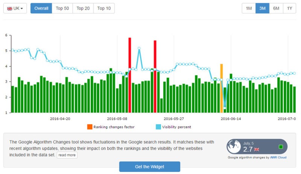Switch to the Top 50 tab
This screenshot has height=174, width=301.
click(62, 8)
